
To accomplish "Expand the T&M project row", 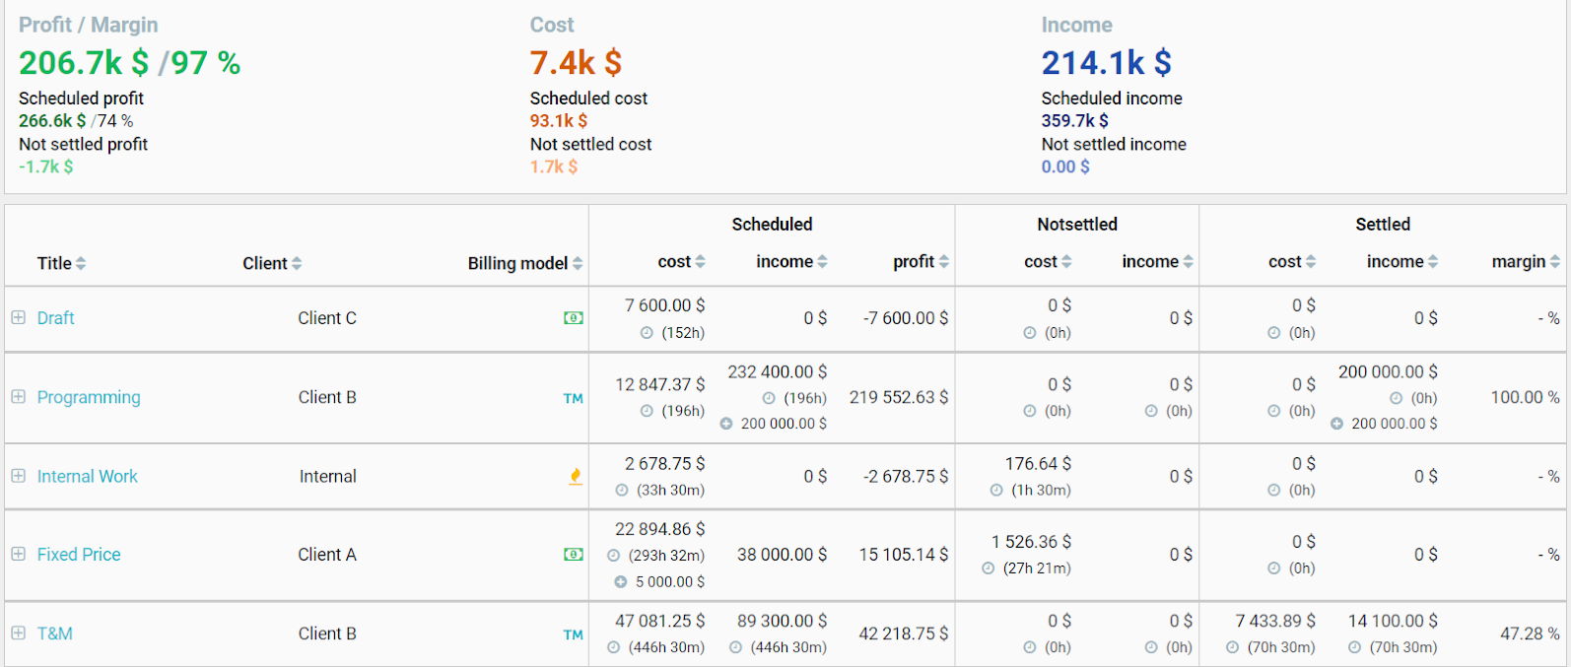I will click(x=18, y=633).
